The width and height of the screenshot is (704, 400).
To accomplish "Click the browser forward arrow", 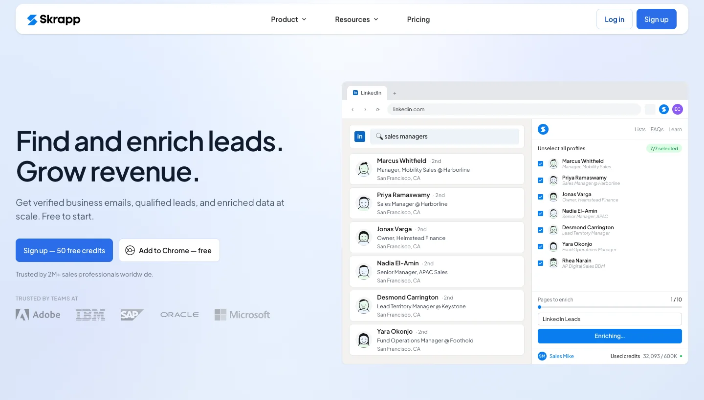I will [365, 109].
